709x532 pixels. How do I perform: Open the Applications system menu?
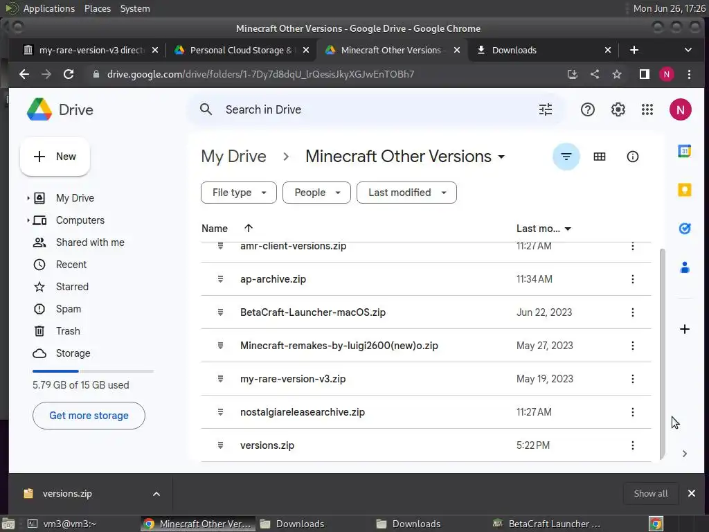(x=48, y=8)
